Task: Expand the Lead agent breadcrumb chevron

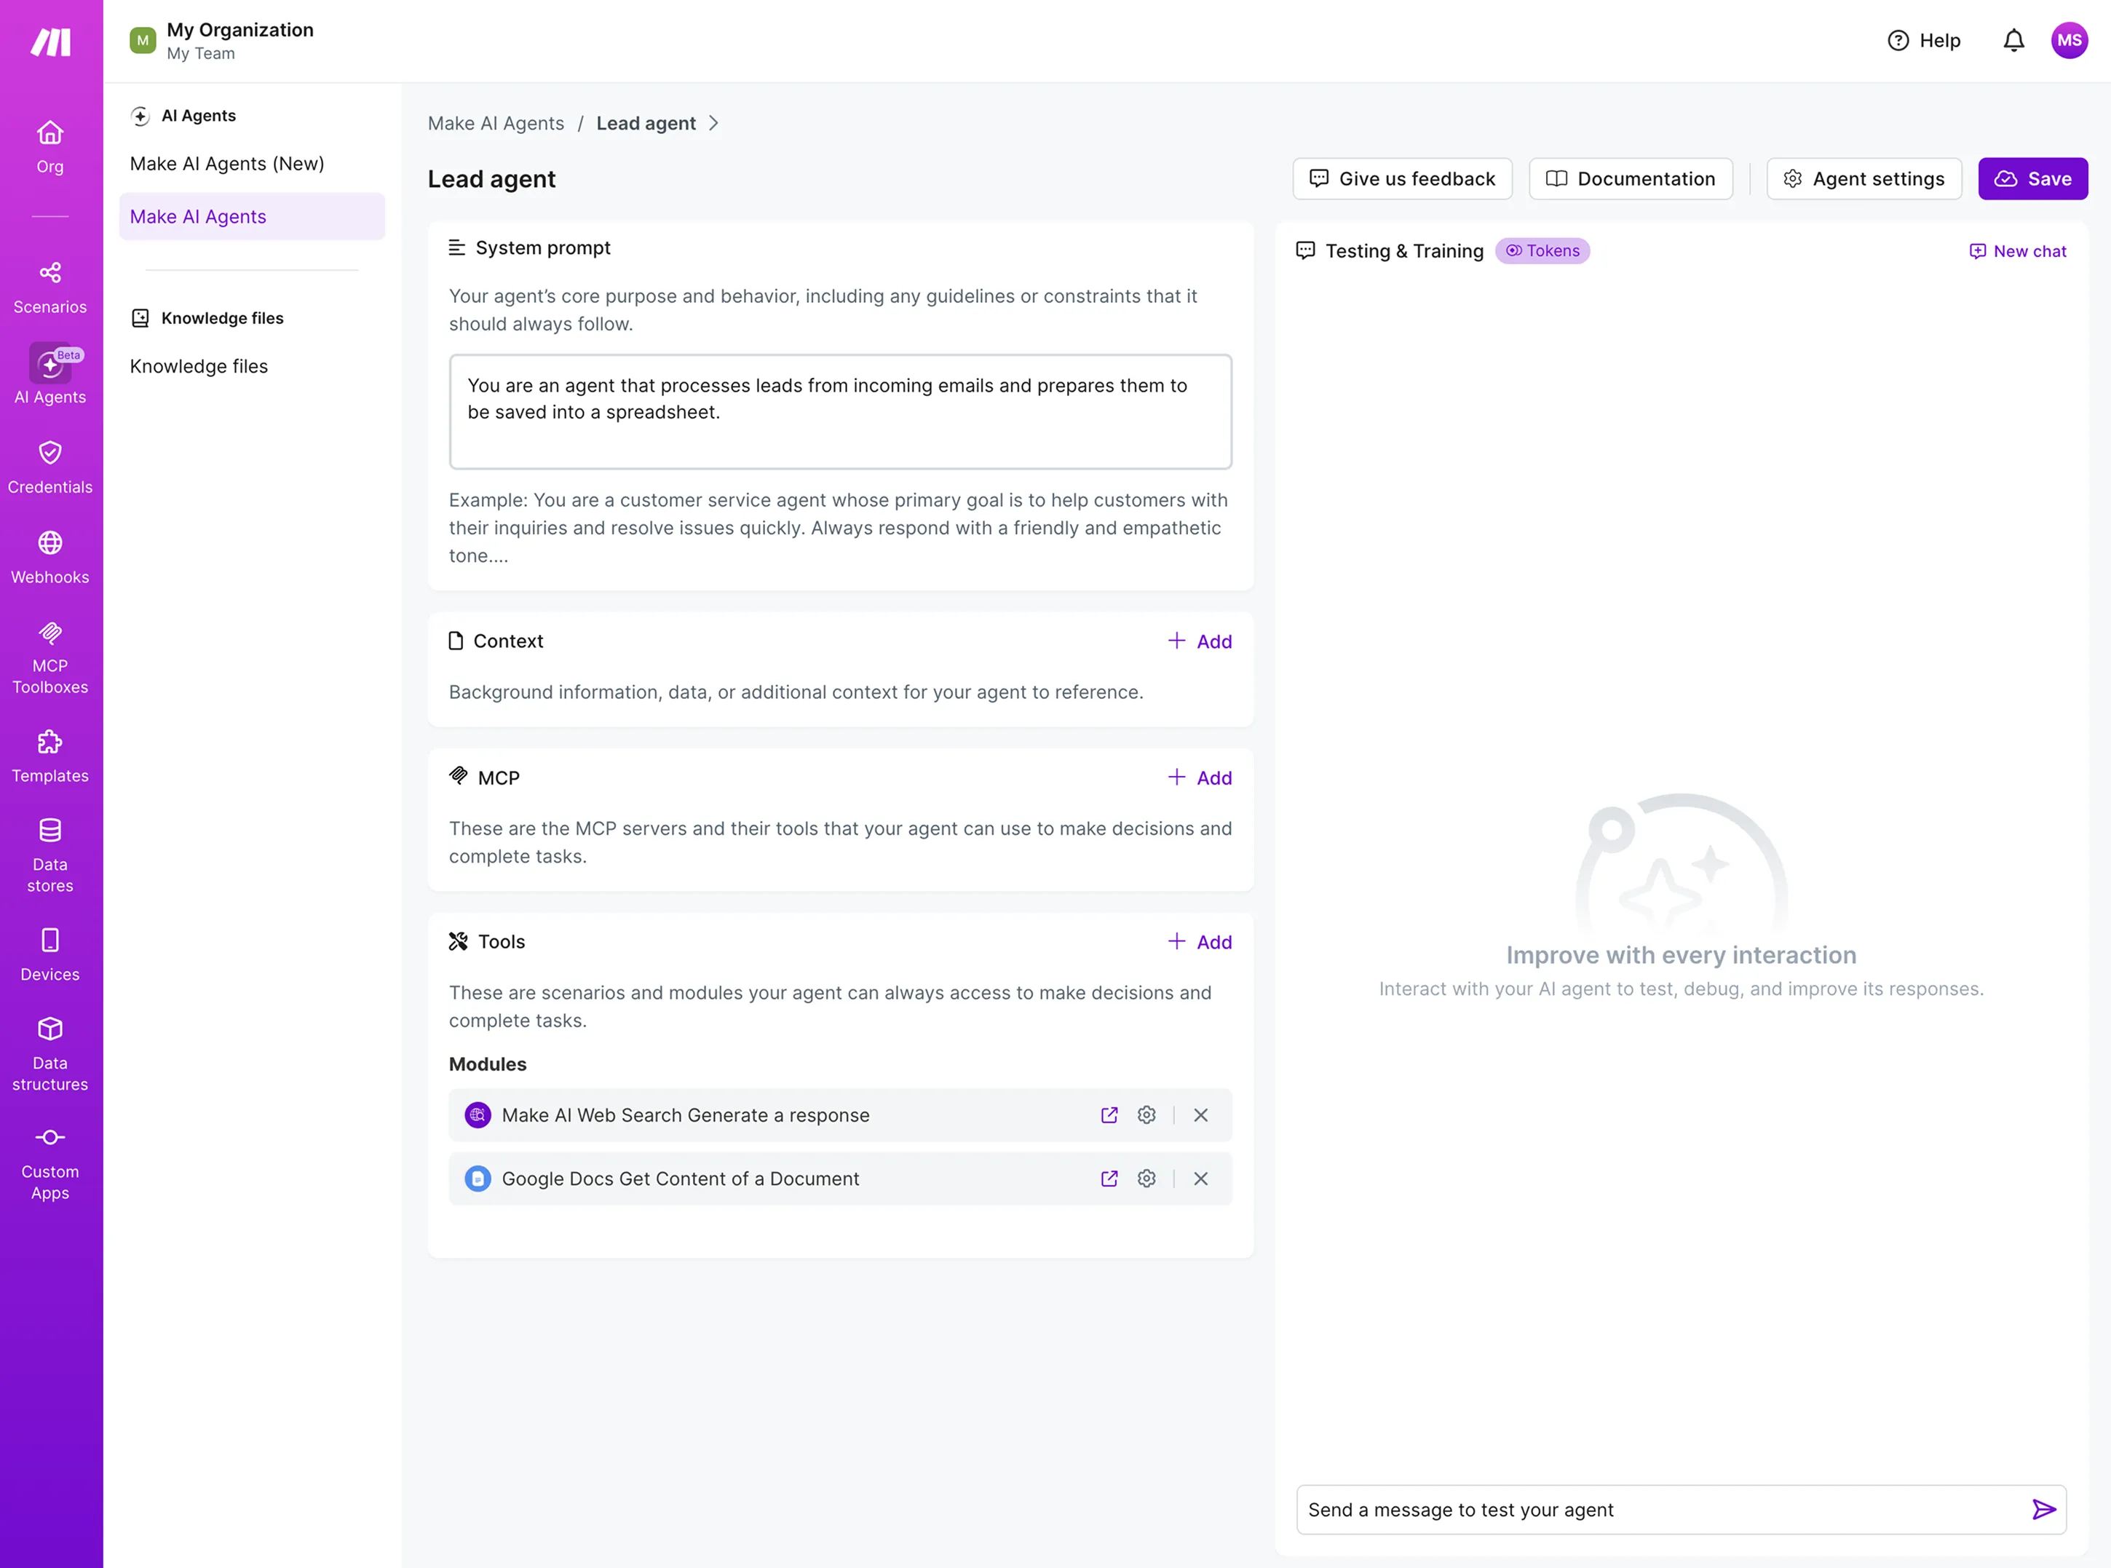Action: pyautogui.click(x=714, y=124)
